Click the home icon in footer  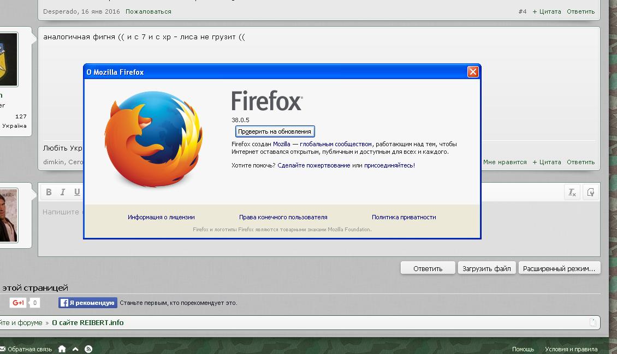(62, 349)
